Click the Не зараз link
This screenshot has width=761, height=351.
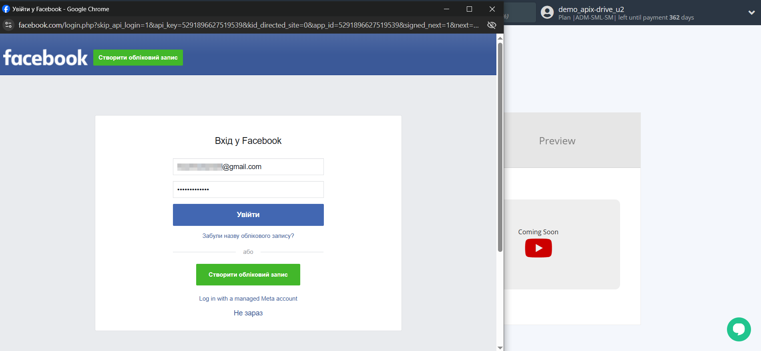[x=248, y=313]
